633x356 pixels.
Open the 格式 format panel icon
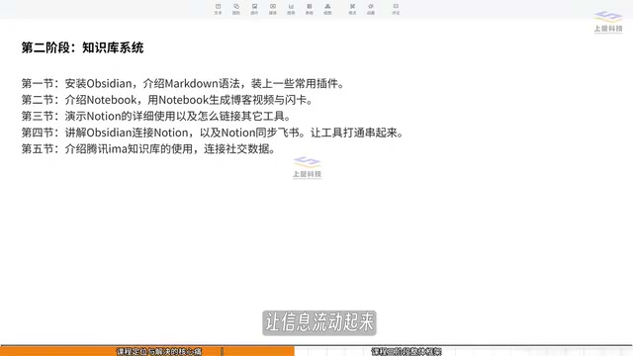(x=352, y=9)
